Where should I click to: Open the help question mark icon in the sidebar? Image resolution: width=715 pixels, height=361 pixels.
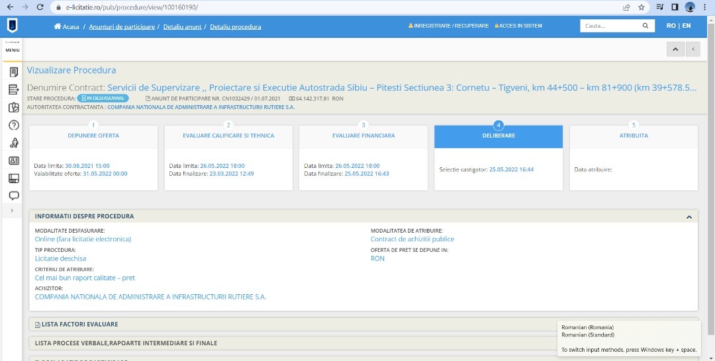(14, 125)
